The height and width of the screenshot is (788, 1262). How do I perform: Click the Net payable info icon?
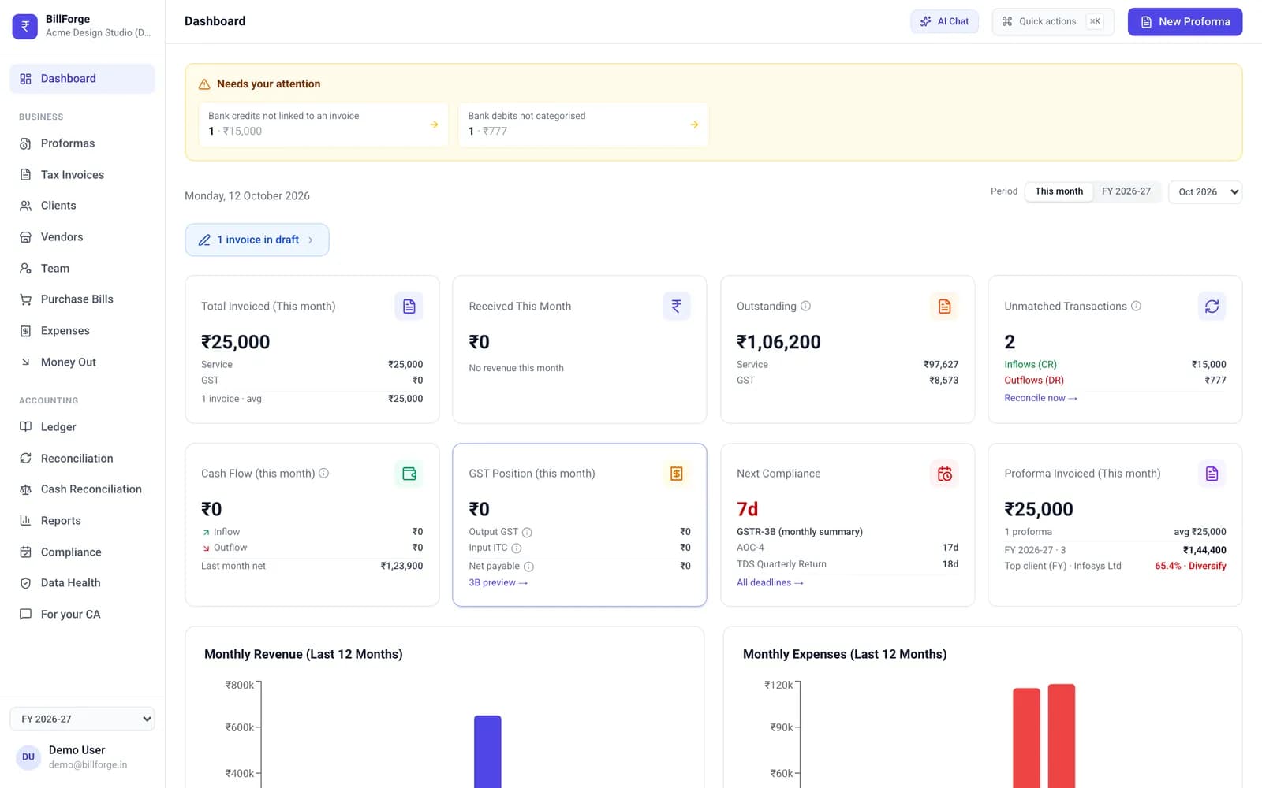tap(528, 567)
